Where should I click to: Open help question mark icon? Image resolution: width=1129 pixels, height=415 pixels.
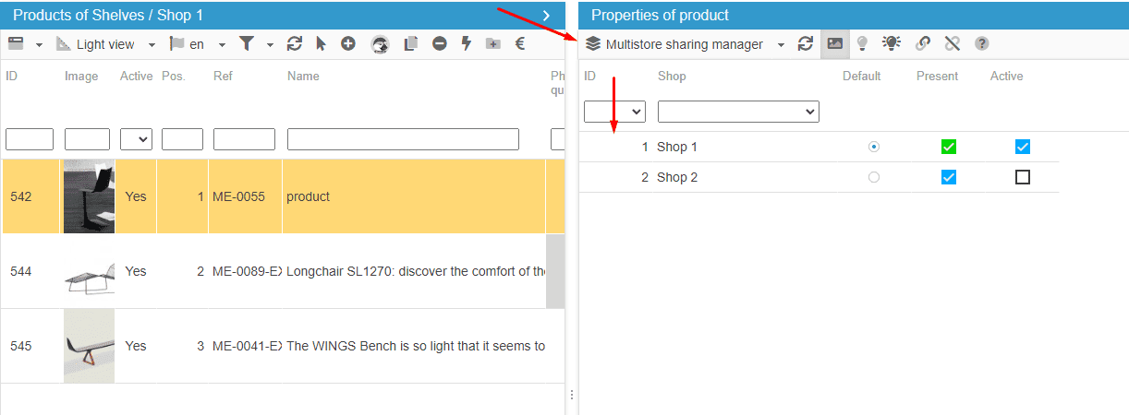pyautogui.click(x=982, y=43)
